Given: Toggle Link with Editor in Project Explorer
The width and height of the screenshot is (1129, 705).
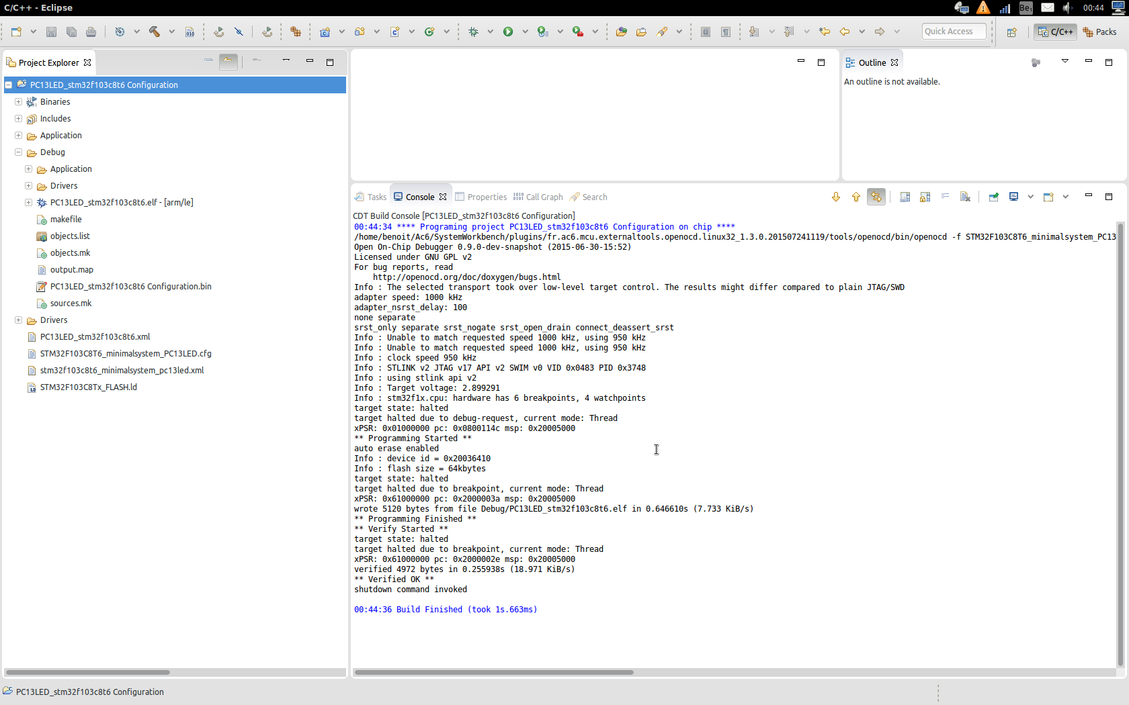Looking at the screenshot, I should pos(228,62).
